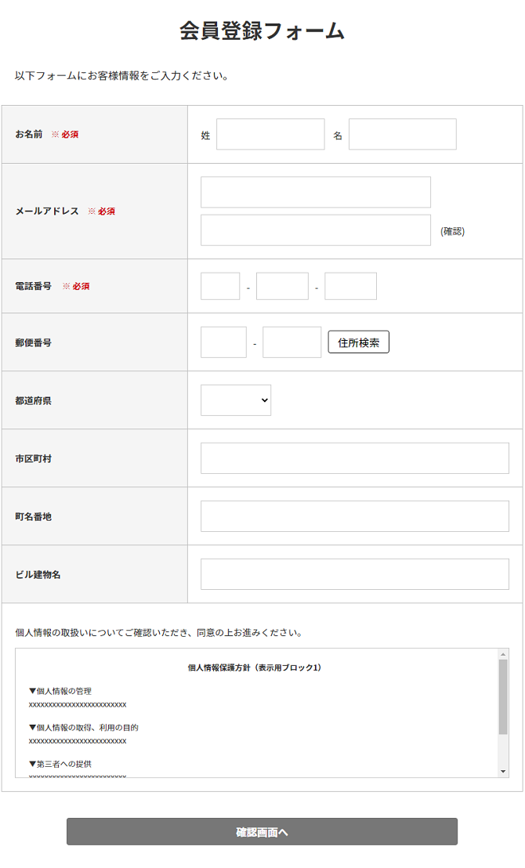Click the 名 (first name) input field
525x868 pixels.
pos(402,134)
